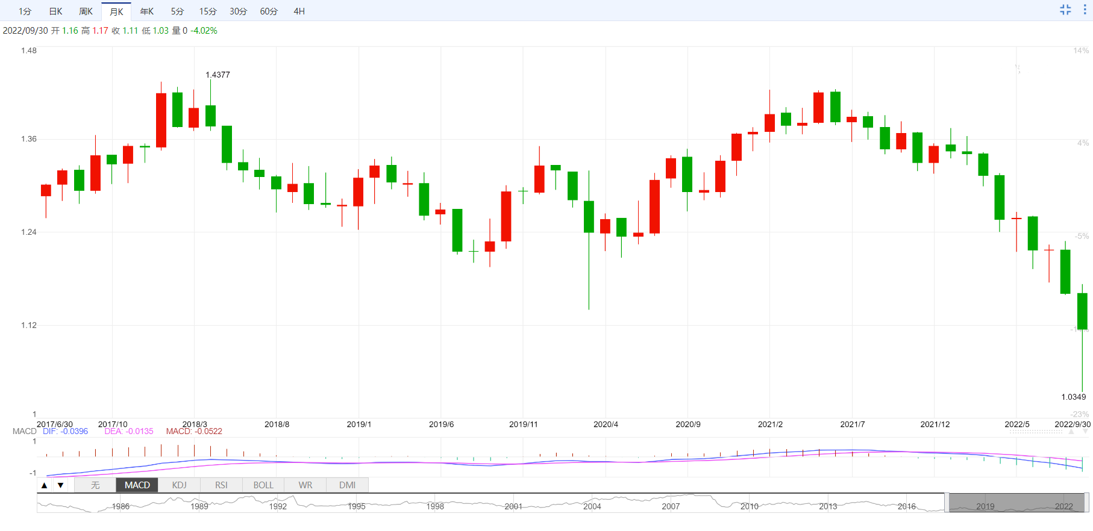Select the 周K weekly chart tab
Viewport: 1093px width, 531px height.
86,11
